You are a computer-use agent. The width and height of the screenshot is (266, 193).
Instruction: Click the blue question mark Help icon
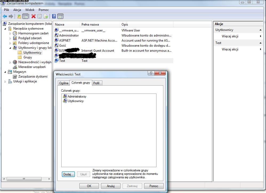click(54, 16)
